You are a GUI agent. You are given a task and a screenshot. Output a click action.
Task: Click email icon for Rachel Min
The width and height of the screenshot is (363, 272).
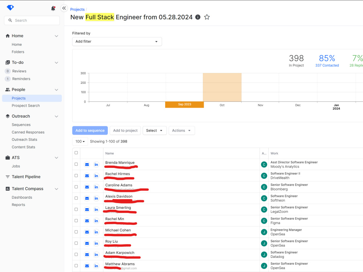[x=87, y=221]
